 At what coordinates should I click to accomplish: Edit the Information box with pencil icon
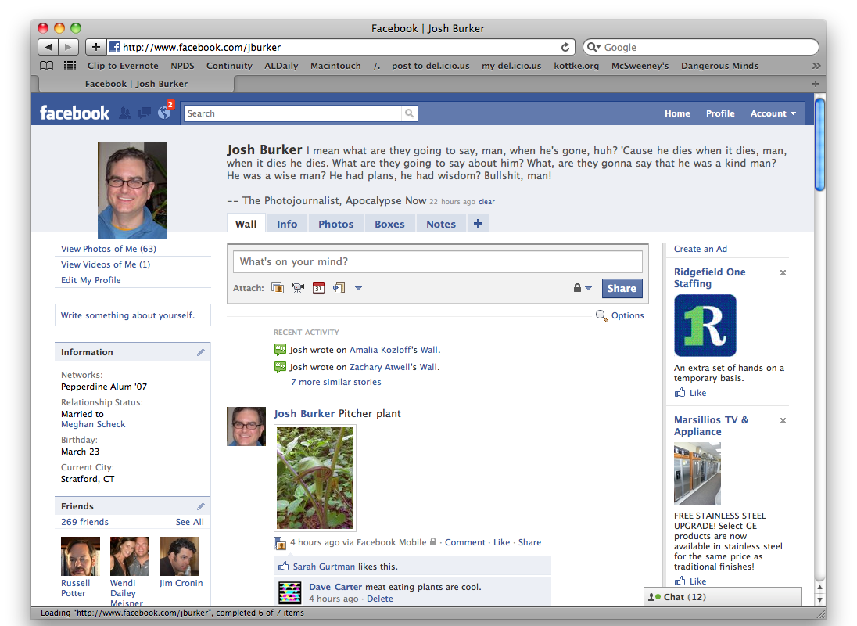pos(201,352)
